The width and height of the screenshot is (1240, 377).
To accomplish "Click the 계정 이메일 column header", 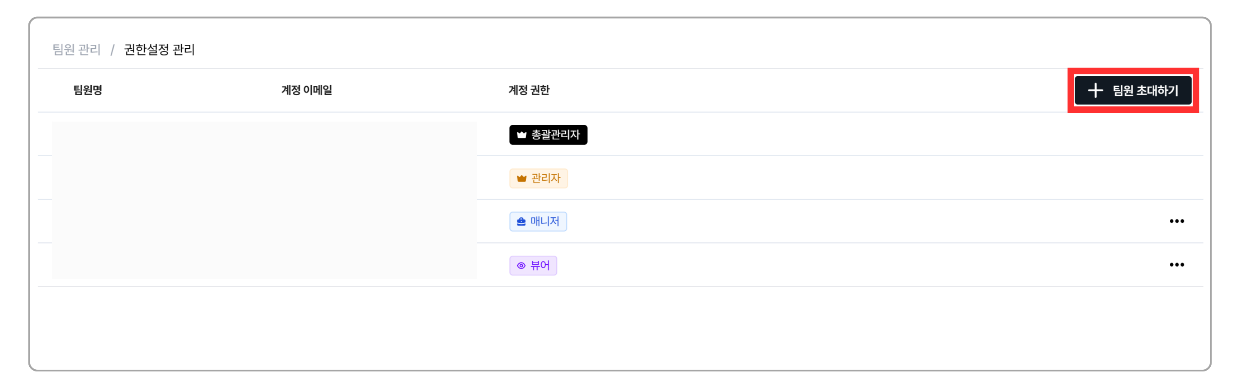I will [307, 90].
